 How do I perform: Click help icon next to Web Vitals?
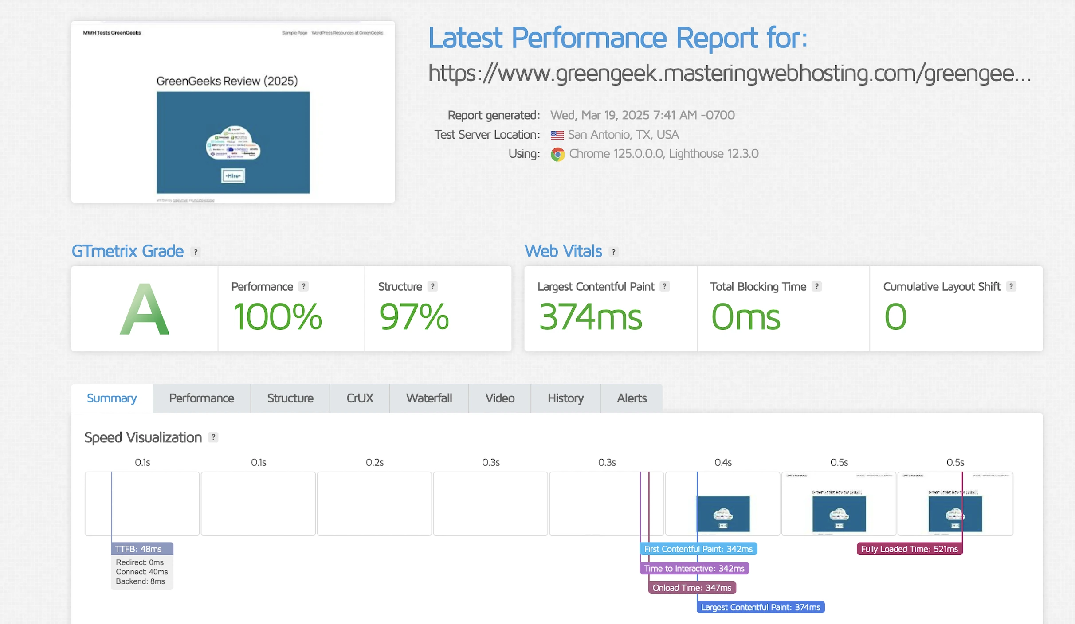point(613,252)
